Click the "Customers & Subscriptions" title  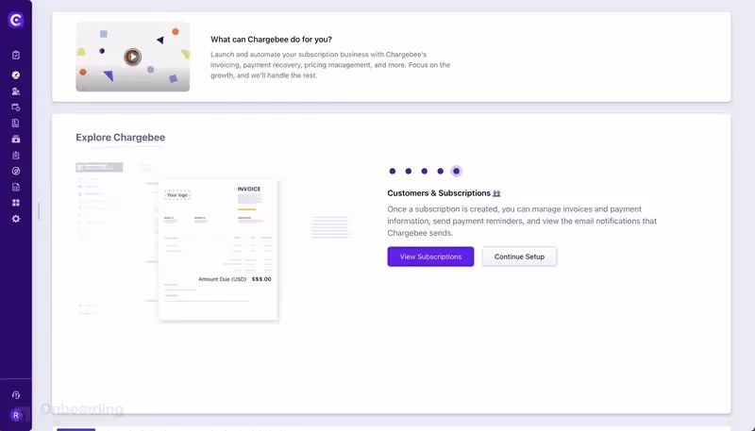click(439, 193)
